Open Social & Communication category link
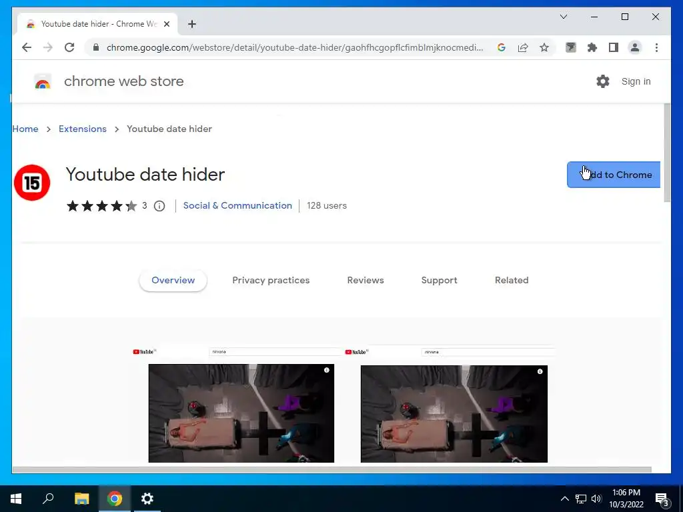683x512 pixels. (237, 205)
